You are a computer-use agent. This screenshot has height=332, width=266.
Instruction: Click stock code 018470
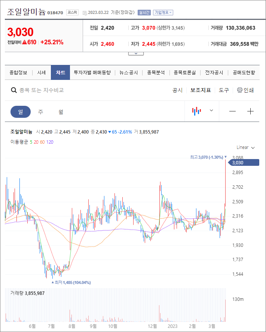55,13
